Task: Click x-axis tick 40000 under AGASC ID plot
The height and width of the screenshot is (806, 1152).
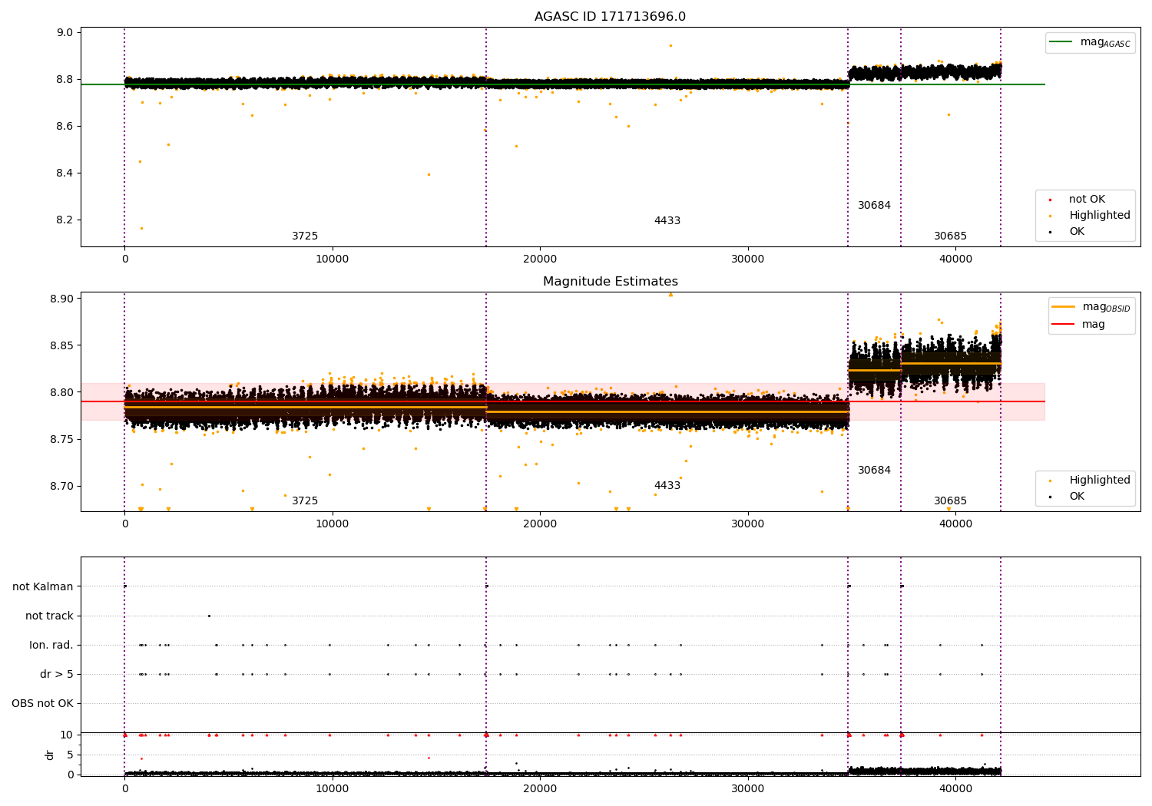Action: click(x=955, y=259)
